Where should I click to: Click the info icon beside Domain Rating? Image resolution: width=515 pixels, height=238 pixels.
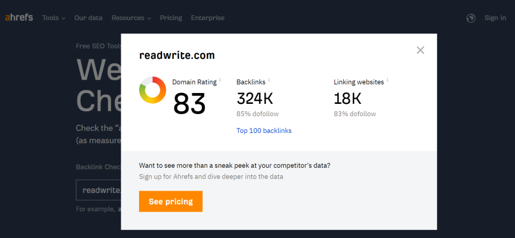220,80
